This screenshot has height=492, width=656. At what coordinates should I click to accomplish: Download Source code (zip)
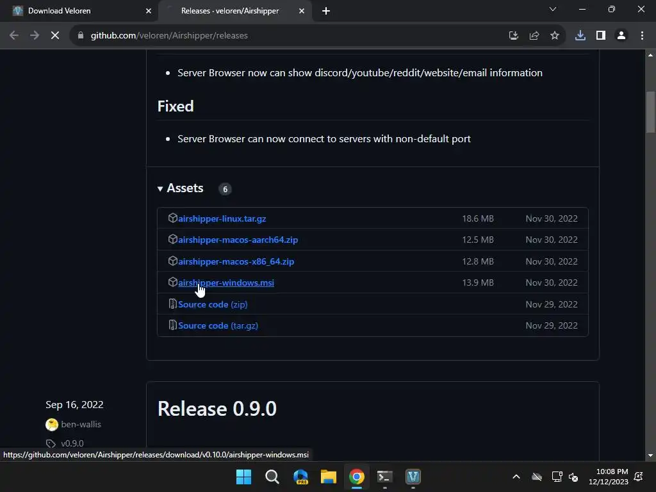(x=213, y=304)
